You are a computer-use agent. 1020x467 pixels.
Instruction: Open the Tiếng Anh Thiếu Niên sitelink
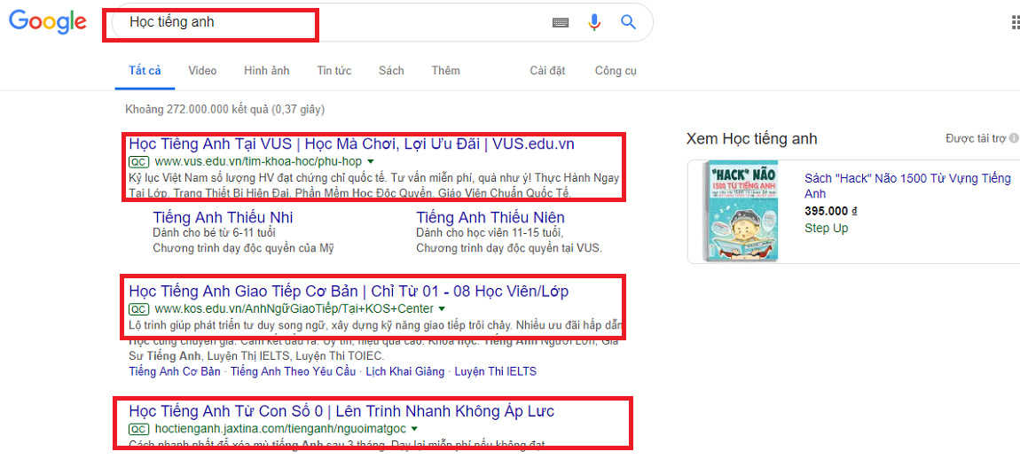[490, 217]
